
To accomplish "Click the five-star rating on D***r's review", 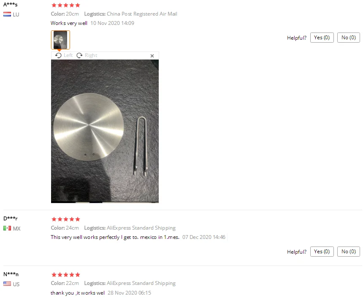I will [66, 219].
